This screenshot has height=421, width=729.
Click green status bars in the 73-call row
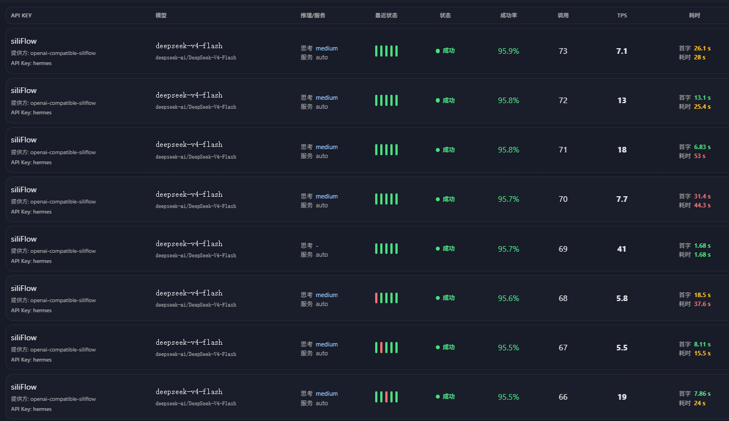(386, 51)
